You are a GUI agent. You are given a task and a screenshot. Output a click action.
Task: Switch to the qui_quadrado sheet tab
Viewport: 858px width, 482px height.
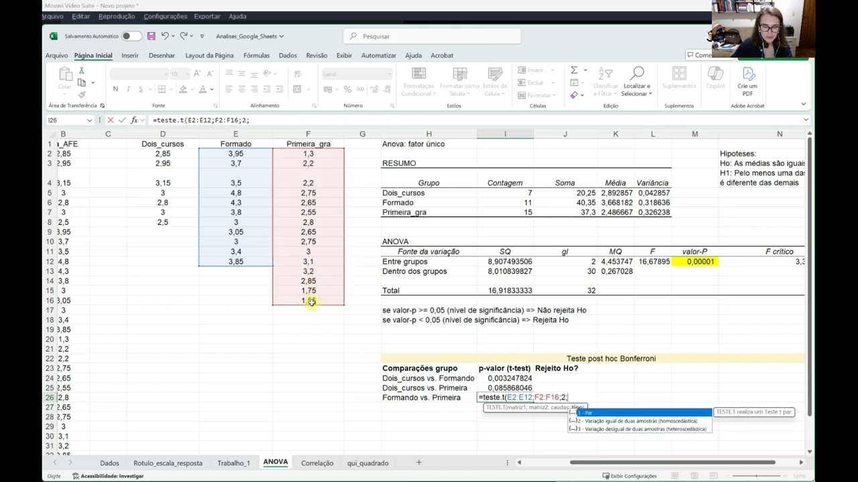click(367, 463)
